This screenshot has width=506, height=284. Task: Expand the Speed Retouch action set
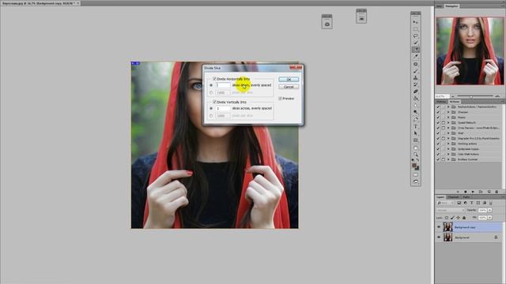[448, 123]
